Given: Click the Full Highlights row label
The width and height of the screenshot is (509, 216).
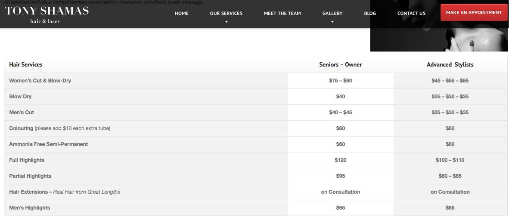Looking at the screenshot, I should pos(27,160).
